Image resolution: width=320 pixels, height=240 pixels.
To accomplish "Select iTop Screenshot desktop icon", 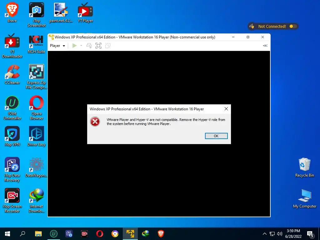I will [37, 15].
